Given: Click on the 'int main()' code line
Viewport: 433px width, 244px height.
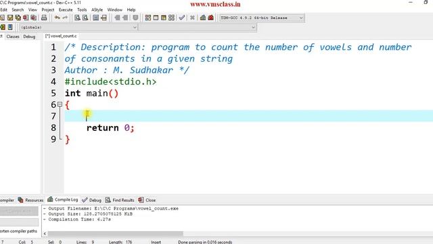Looking at the screenshot, I should [91, 94].
